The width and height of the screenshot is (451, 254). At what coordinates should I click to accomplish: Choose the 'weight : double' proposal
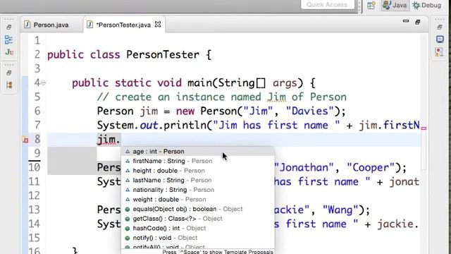point(198,199)
